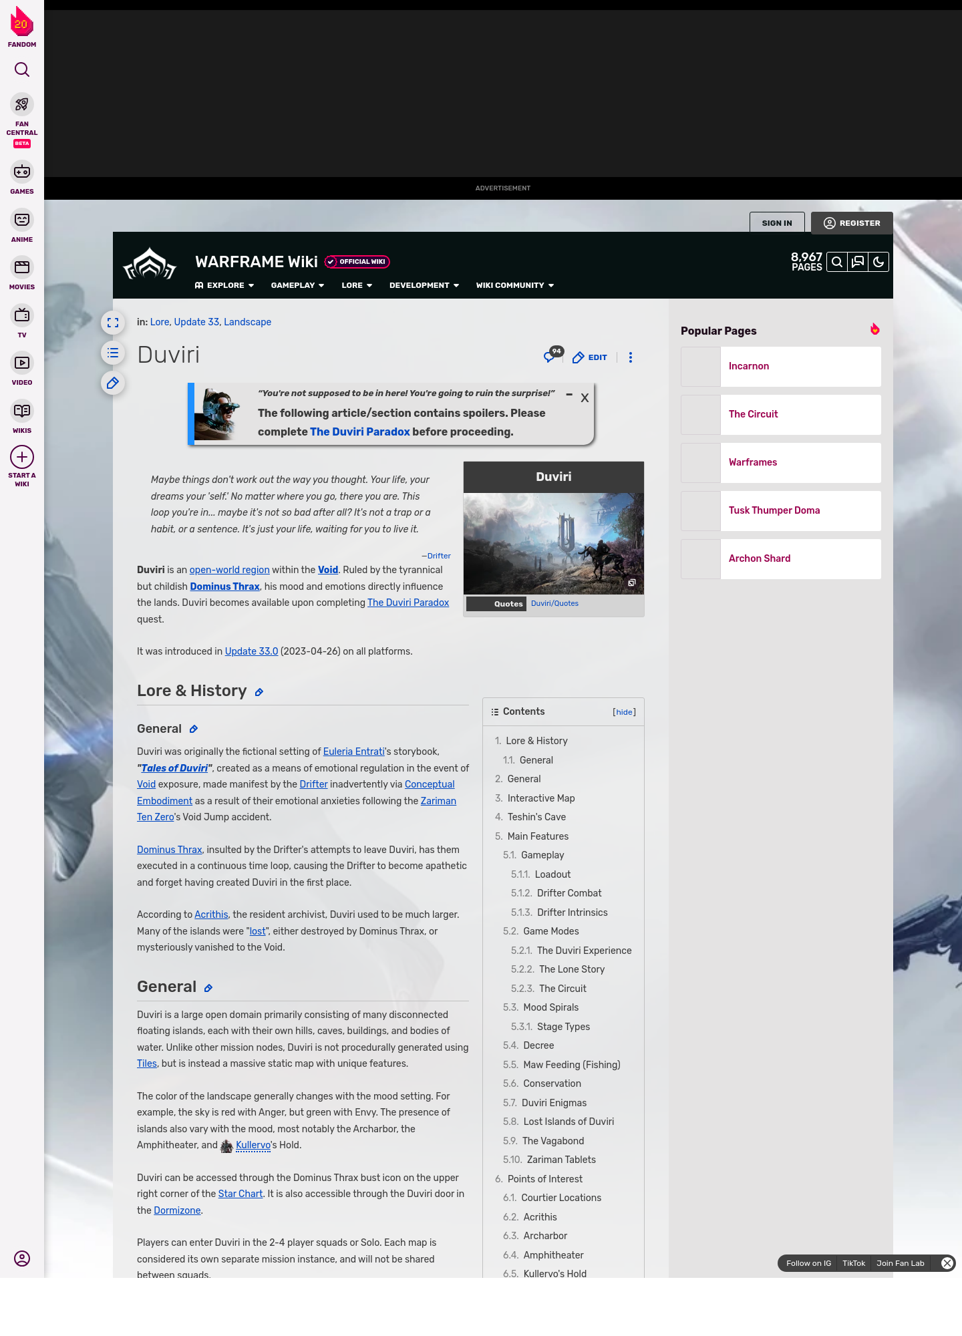Click the floating pencil edit icon
The image size is (962, 1336).
[113, 383]
